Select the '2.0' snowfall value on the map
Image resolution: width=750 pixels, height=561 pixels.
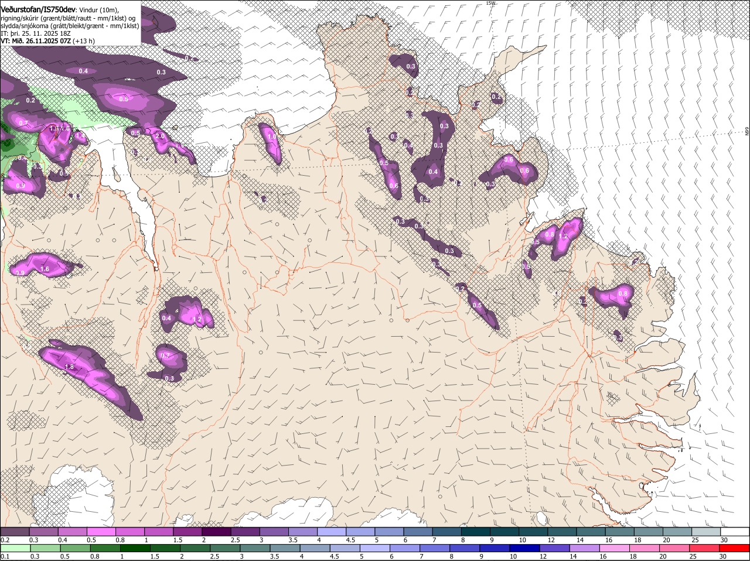coord(160,136)
